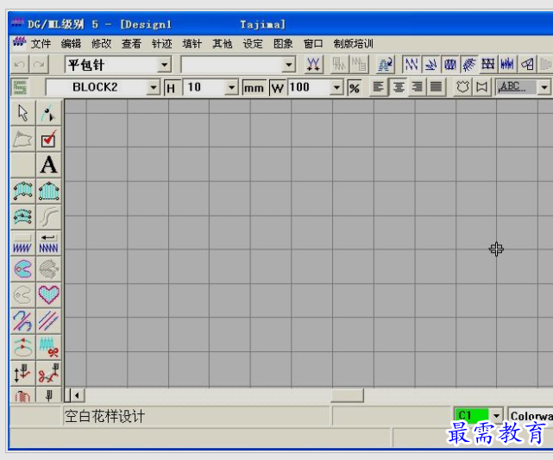Click the green stitch icon left of BLOCK2
553x460 pixels.
(x=20, y=87)
